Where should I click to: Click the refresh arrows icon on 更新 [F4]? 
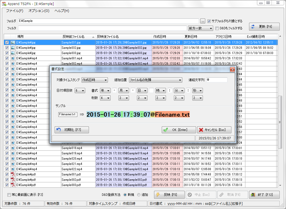coord(253,27)
